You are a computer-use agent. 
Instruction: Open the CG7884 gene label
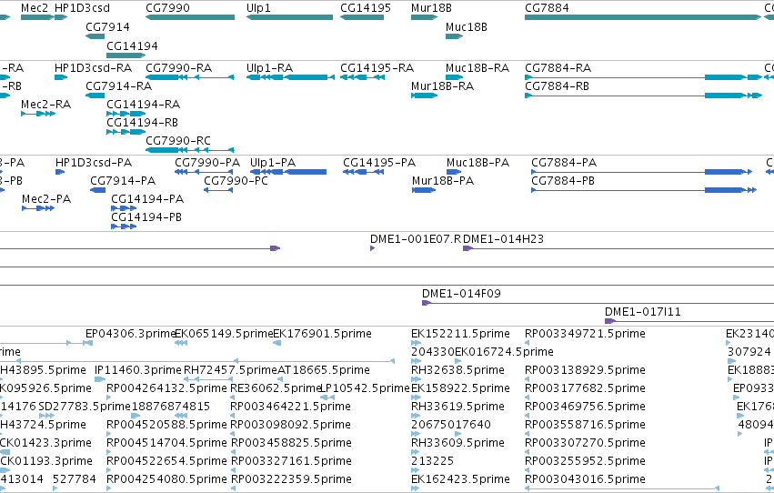coord(547,8)
